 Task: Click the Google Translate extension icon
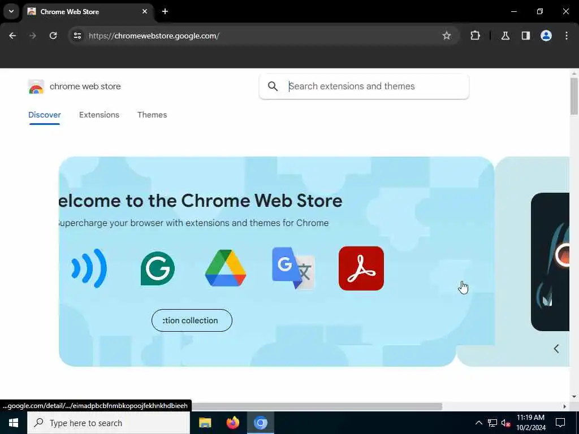[293, 268]
